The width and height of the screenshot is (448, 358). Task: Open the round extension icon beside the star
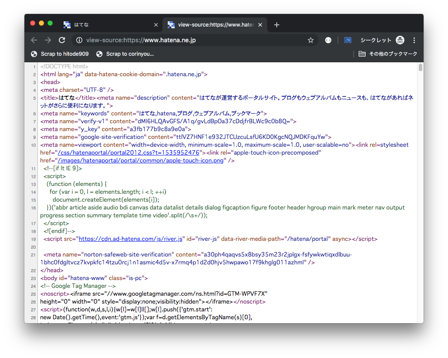[328, 40]
